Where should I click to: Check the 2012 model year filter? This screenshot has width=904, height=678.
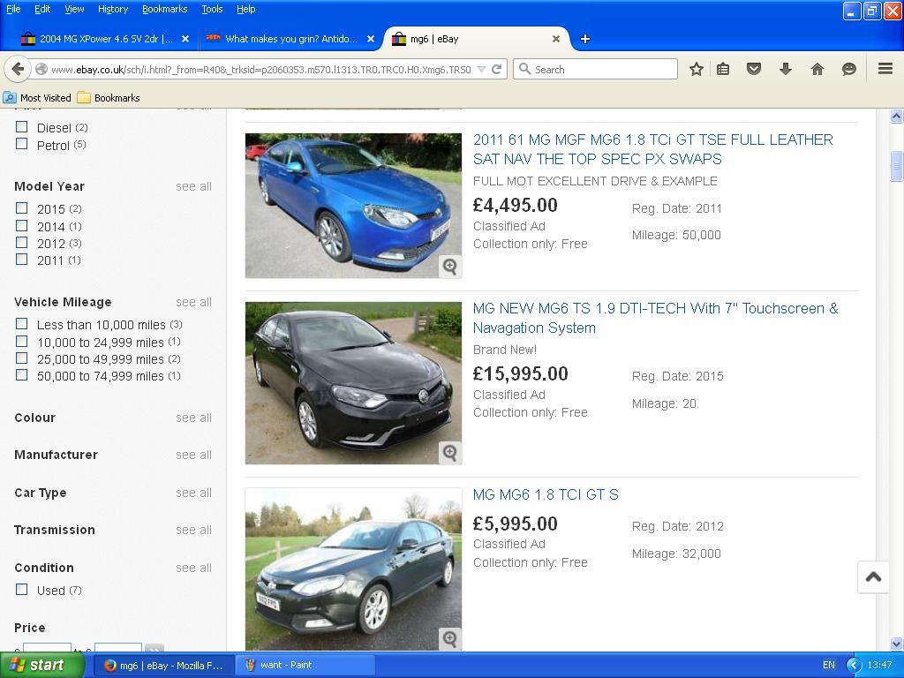tap(22, 242)
